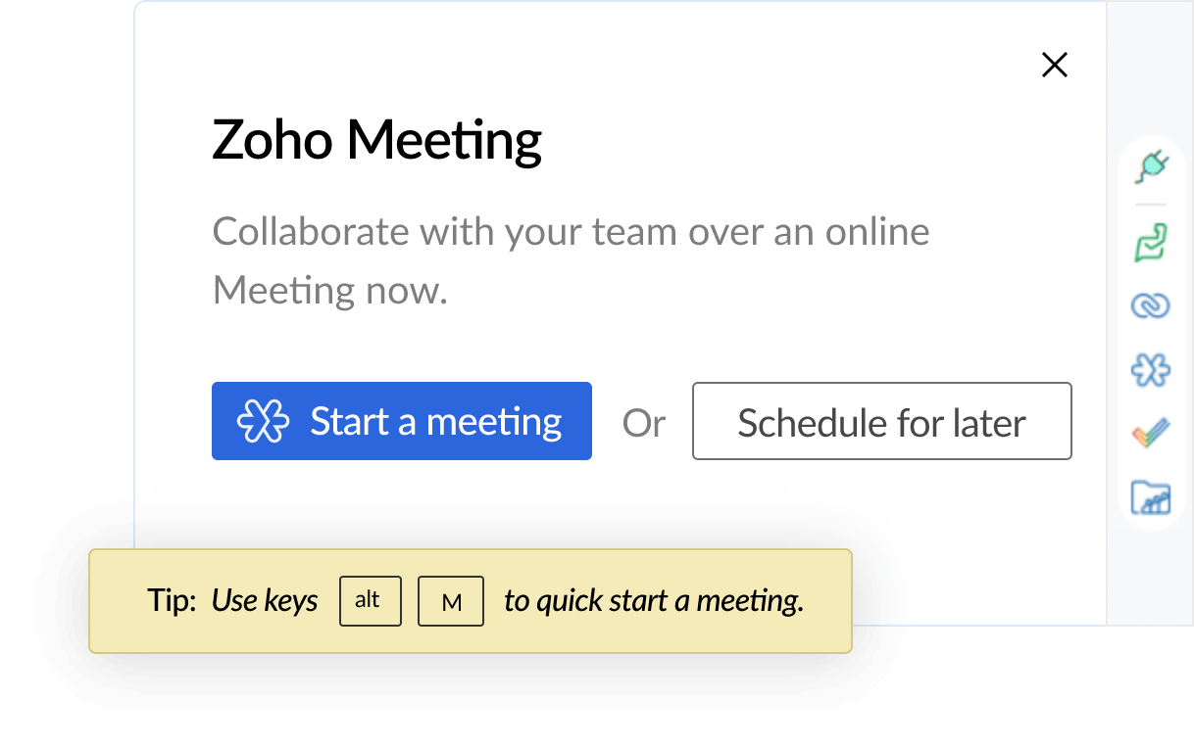Viewport: 1194px width, 748px height.
Task: Click the divider line below plug icon
Action: point(1151,205)
